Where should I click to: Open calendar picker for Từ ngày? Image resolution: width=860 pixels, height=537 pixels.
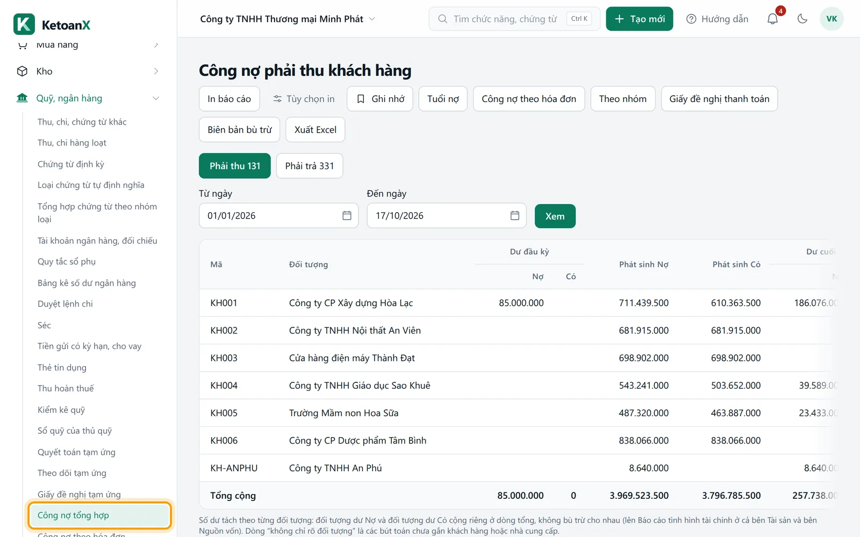[347, 215]
